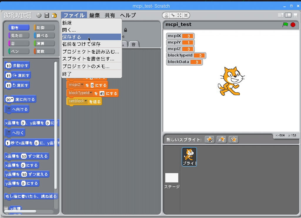Select the 音 block category
This screenshot has width=301, height=218.
coord(19,43)
